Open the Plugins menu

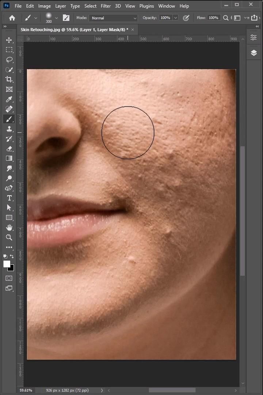point(146,6)
